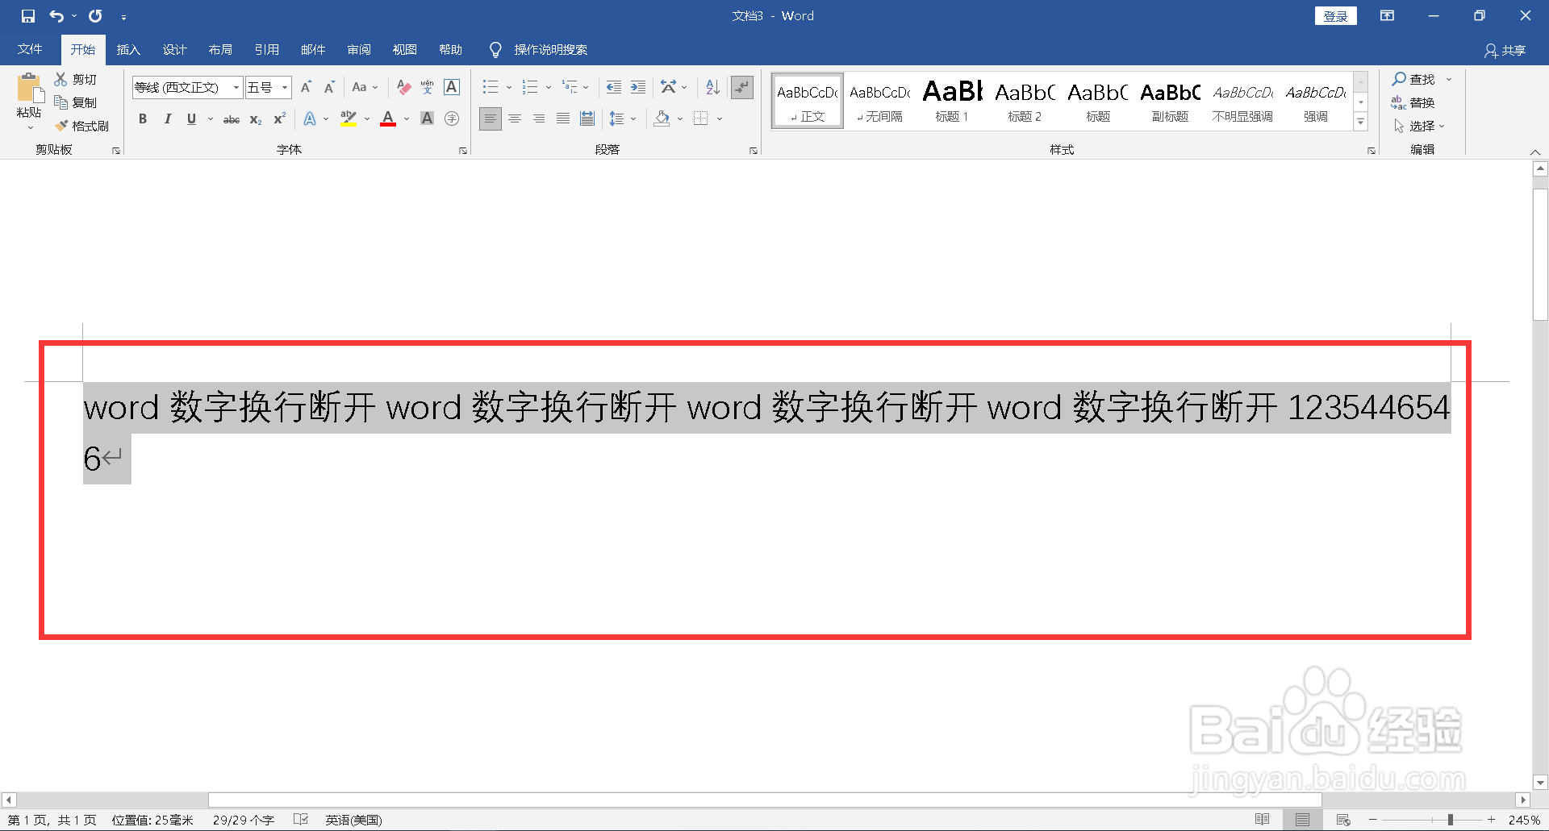Click the word count in status bar
The width and height of the screenshot is (1549, 831).
(x=241, y=819)
